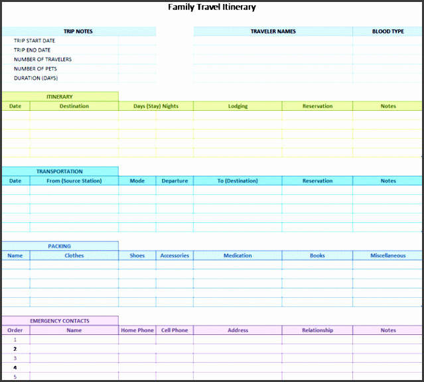
Task: Select emergency contact order number 2
Action: coord(15,349)
